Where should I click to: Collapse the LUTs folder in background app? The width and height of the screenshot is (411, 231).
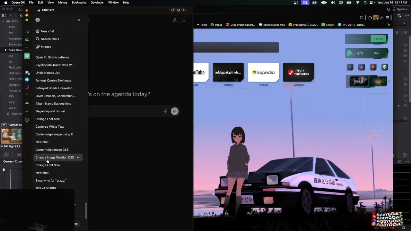tap(3, 21)
